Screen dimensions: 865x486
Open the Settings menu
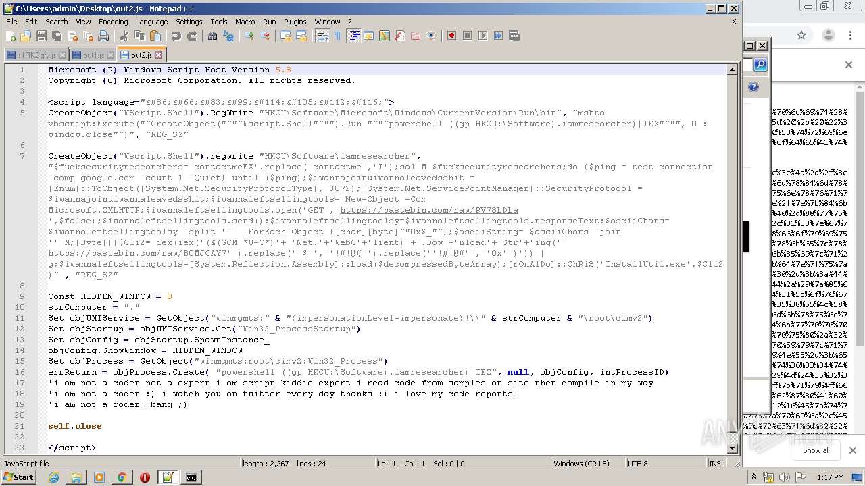tap(189, 22)
